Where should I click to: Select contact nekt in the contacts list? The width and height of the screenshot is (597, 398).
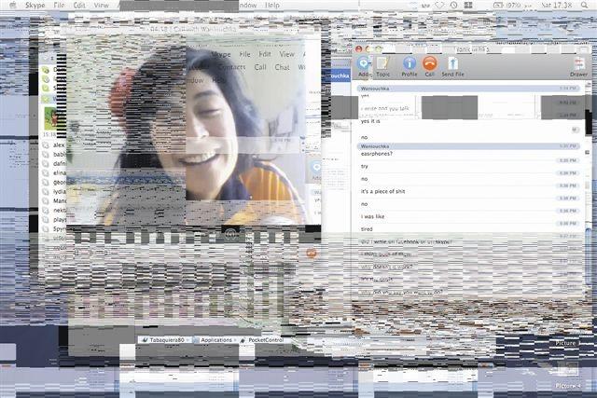[x=59, y=211]
